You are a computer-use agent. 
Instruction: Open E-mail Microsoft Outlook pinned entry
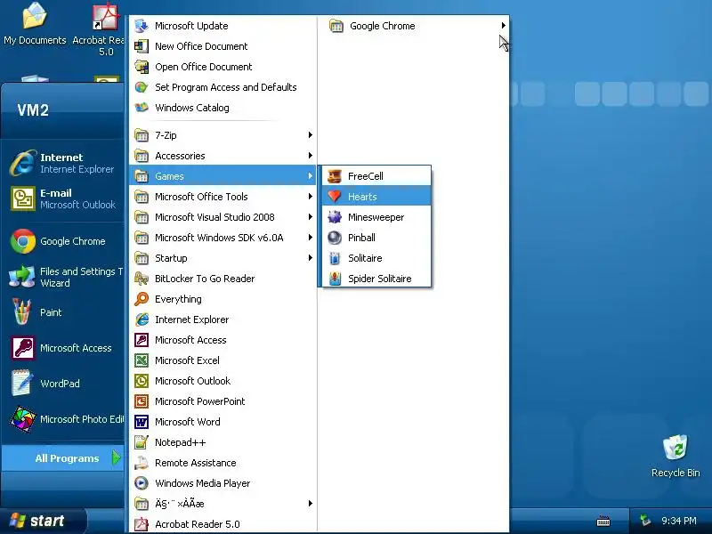62,198
